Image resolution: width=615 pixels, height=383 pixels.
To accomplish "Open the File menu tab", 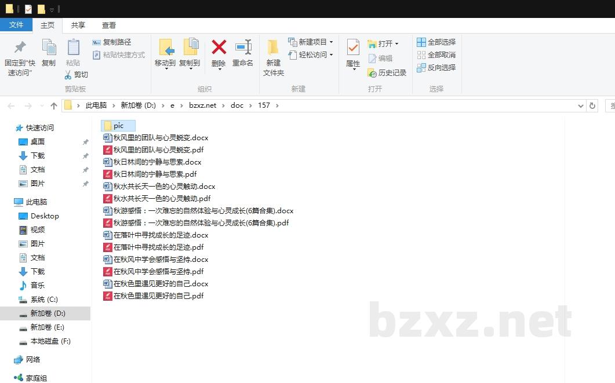I will pos(16,25).
